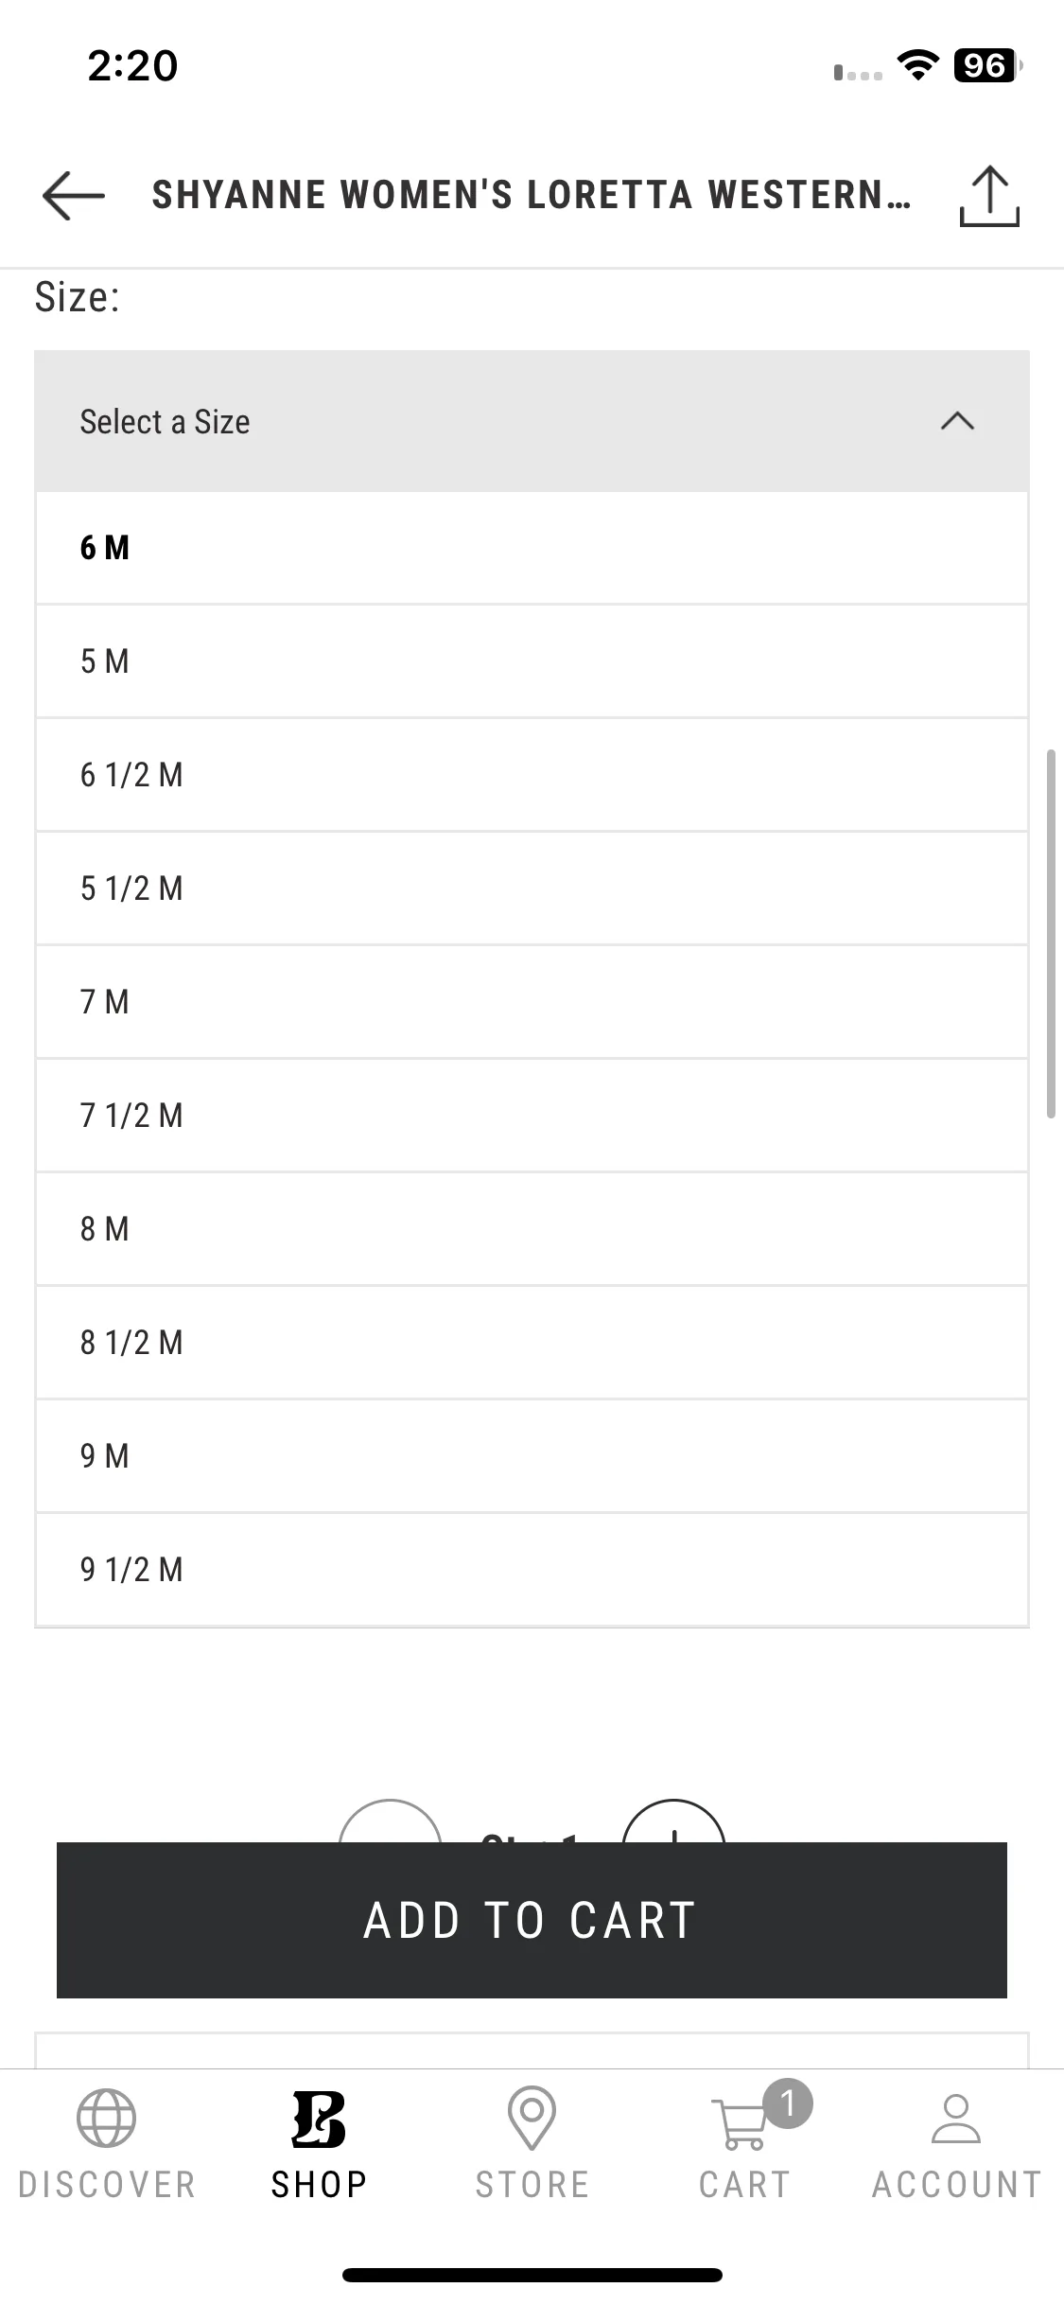This screenshot has height=2305, width=1064.
Task: Tap the Shop logo icon
Action: coord(319,2119)
